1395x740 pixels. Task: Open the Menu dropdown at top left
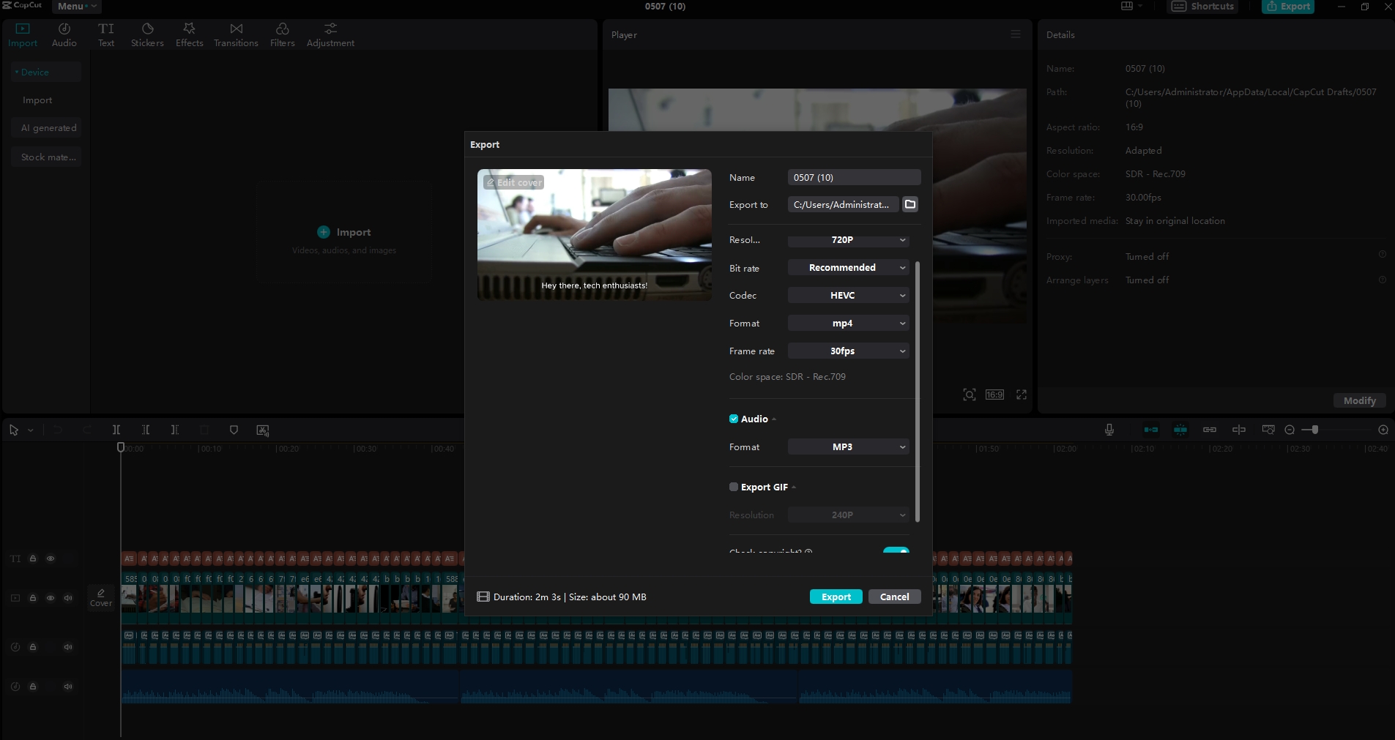(x=75, y=6)
